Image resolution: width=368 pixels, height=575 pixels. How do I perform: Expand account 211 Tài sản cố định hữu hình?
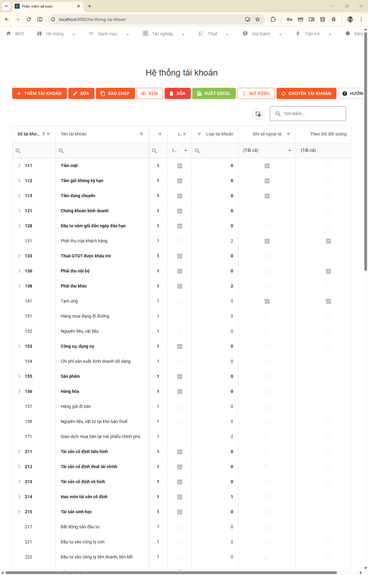pyautogui.click(x=19, y=452)
